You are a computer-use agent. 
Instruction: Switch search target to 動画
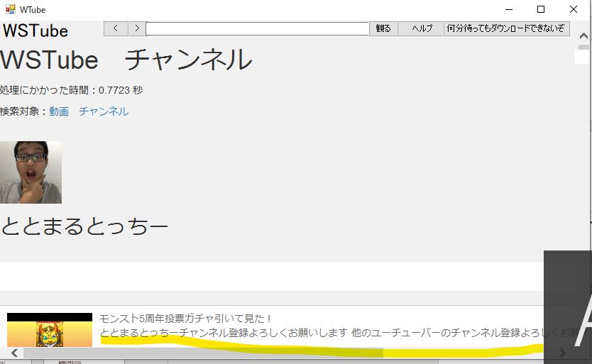click(59, 111)
